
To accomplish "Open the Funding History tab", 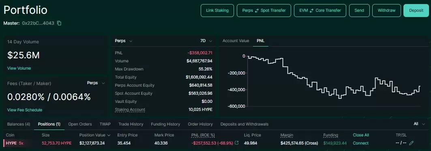I will 165,124.
